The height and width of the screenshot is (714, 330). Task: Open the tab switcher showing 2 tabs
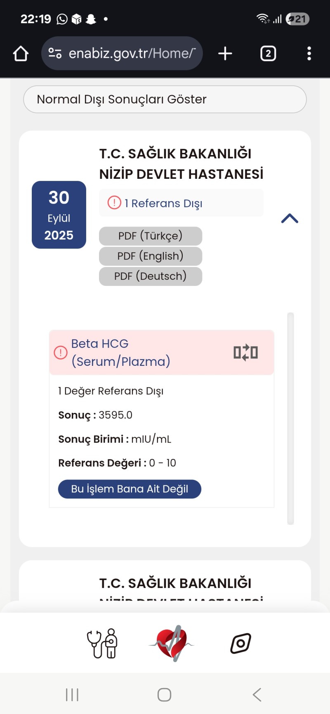pyautogui.click(x=268, y=54)
